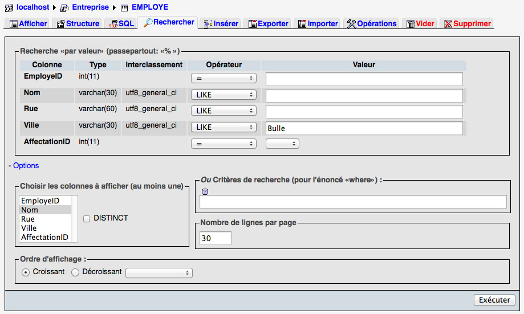The width and height of the screenshot is (524, 314).
Task: Focus the Rue value field
Action: click(x=364, y=112)
